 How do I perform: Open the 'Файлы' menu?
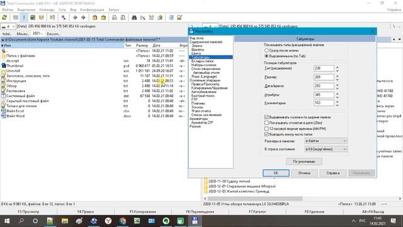[8, 9]
